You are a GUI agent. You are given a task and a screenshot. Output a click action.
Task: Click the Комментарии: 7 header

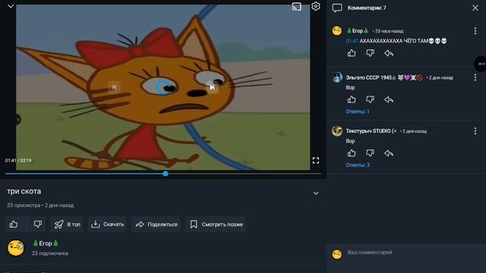point(367,8)
